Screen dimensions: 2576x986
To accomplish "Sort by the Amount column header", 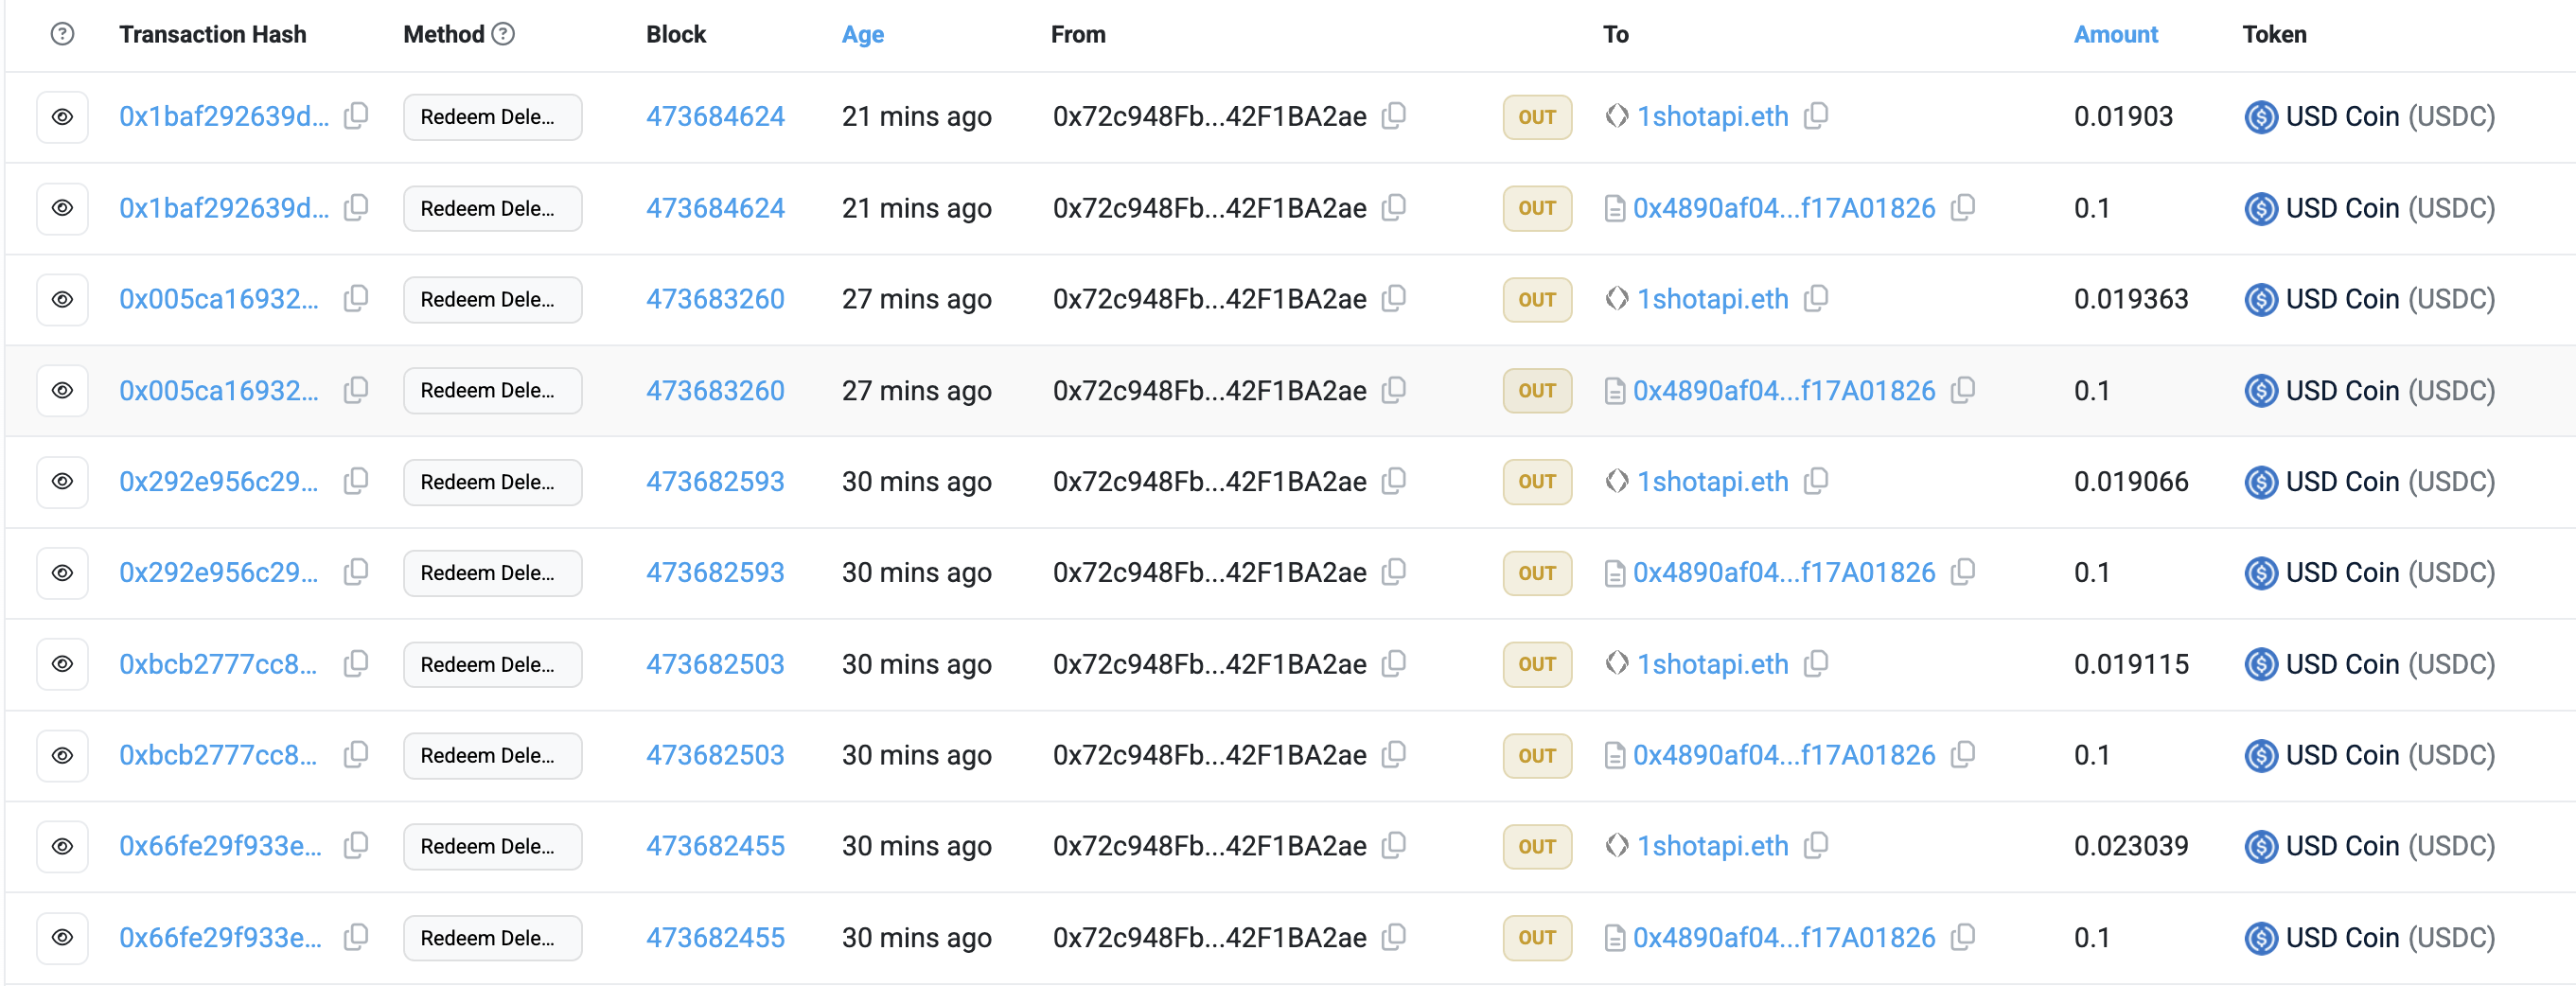I will coord(2115,34).
